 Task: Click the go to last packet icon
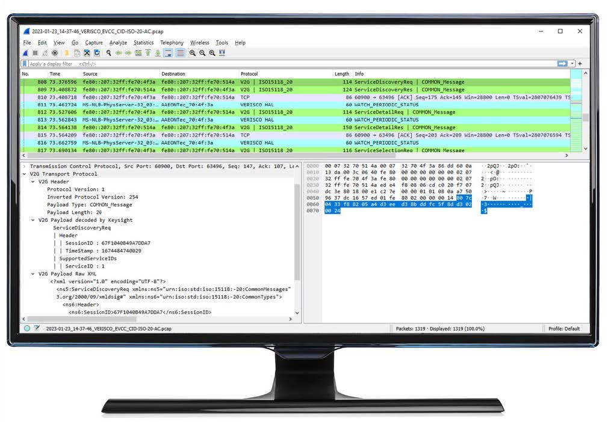tap(158, 53)
